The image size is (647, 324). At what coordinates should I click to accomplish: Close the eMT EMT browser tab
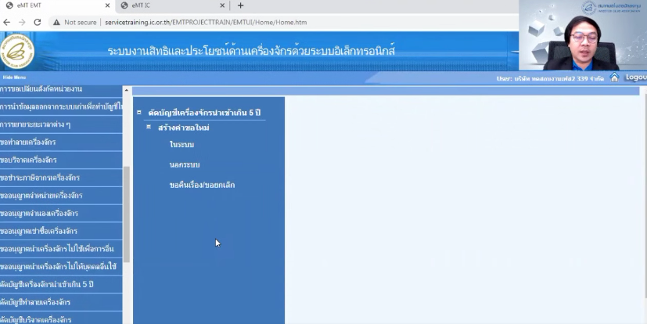point(107,5)
